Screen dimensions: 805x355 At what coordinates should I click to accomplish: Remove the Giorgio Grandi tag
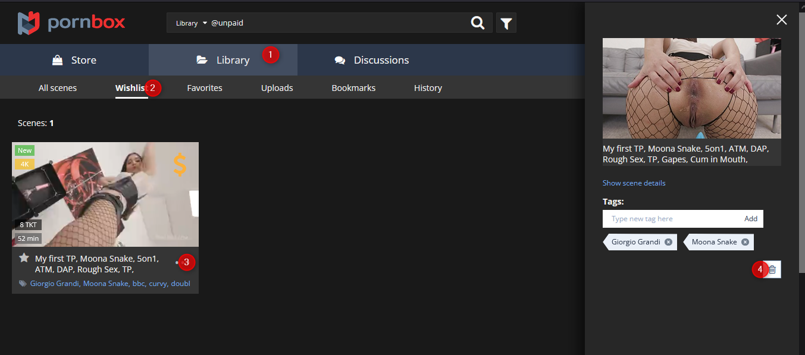tap(668, 242)
